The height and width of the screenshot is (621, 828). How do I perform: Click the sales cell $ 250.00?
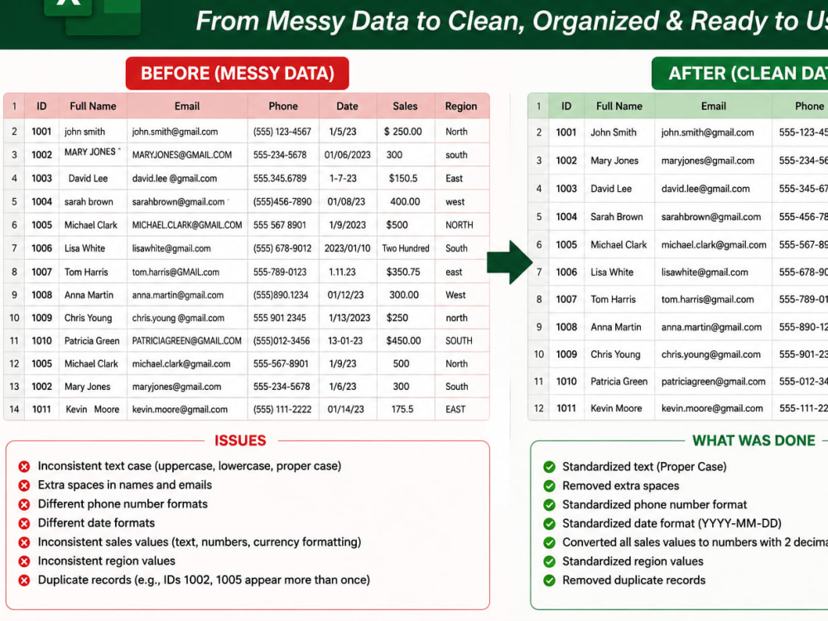(406, 132)
